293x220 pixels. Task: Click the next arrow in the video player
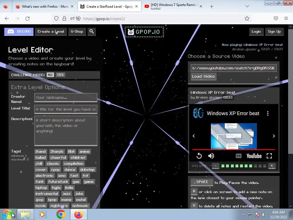click(x=274, y=136)
